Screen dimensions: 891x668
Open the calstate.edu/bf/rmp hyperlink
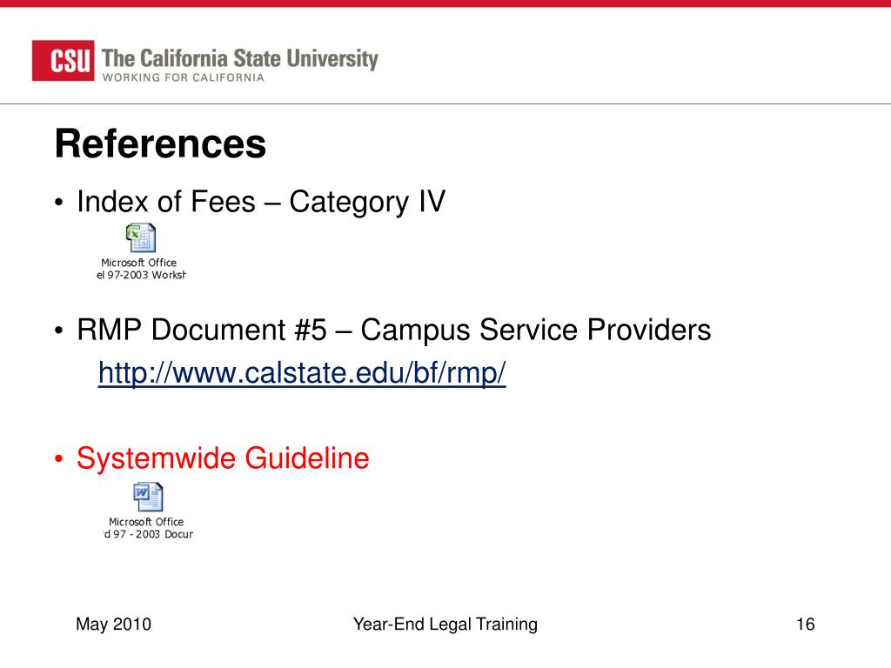pyautogui.click(x=302, y=373)
